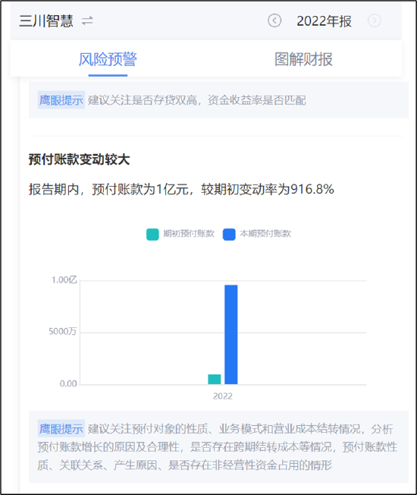This screenshot has height=495, width=417.
Task: Click the tip text 建议关注是否存贷双高
Action: coord(143,100)
